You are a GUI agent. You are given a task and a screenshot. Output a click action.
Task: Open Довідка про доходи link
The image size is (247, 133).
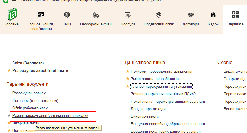coord(148,109)
